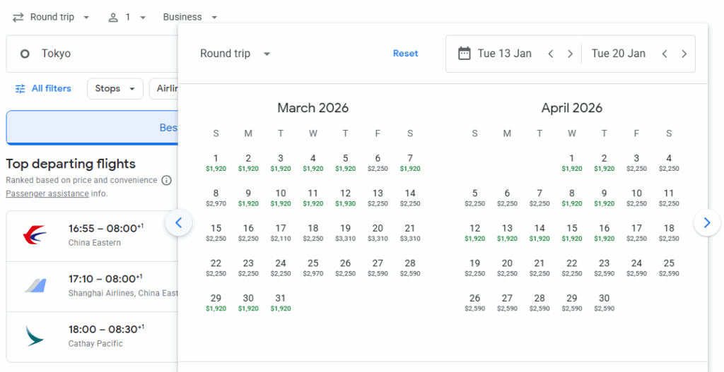Expand the Stops filter dropdown
The width and height of the screenshot is (724, 372).
pyautogui.click(x=115, y=89)
